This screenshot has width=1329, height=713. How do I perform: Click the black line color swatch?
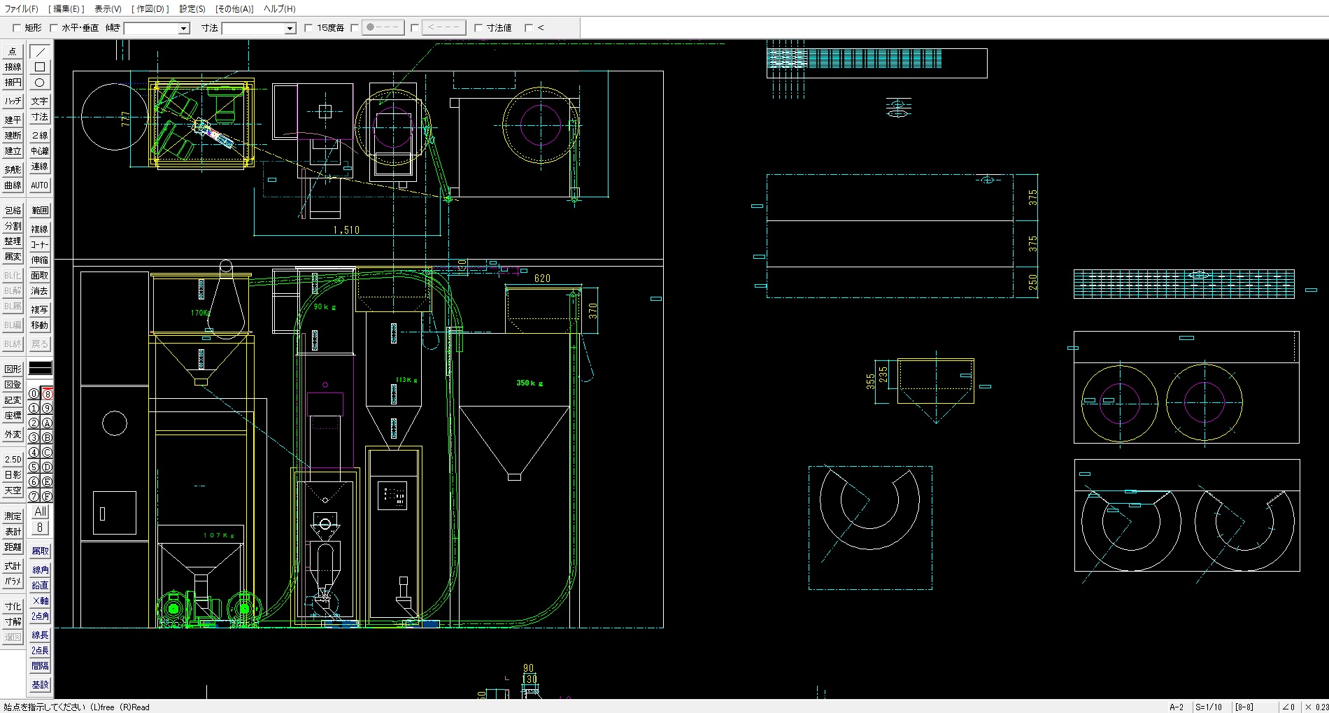40,368
